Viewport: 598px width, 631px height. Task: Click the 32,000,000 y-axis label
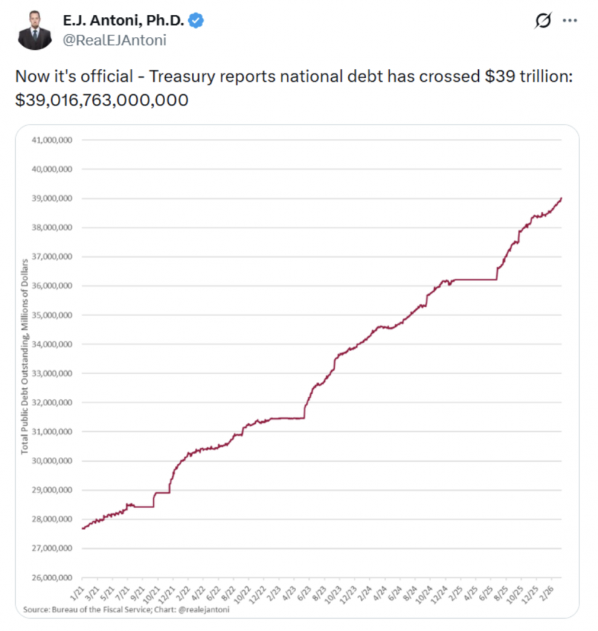coord(52,403)
